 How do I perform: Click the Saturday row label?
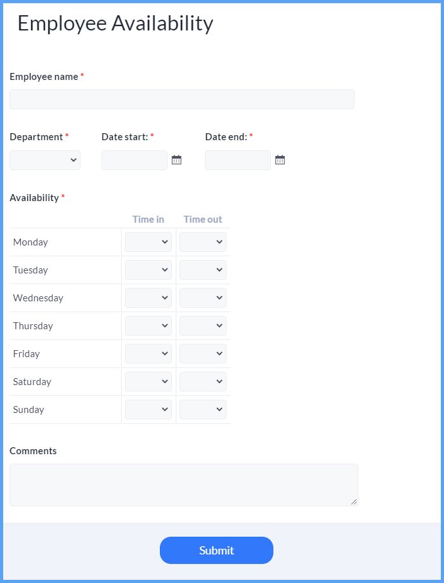[32, 382]
